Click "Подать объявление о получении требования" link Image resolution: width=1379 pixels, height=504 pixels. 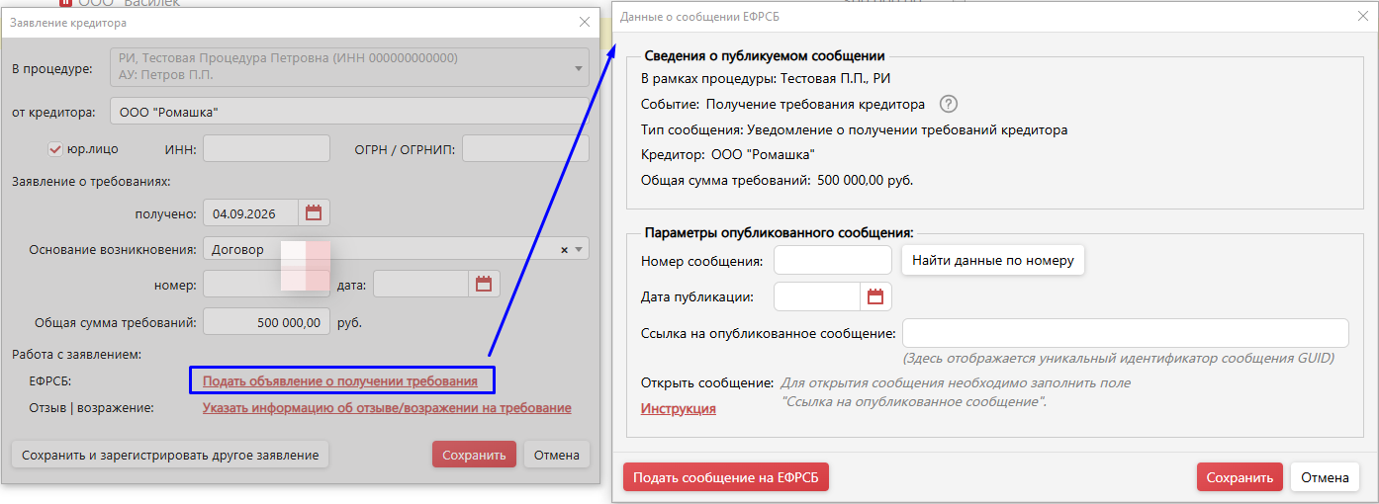(x=340, y=380)
